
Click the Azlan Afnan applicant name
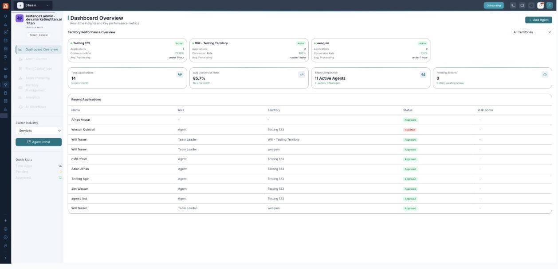(80, 169)
